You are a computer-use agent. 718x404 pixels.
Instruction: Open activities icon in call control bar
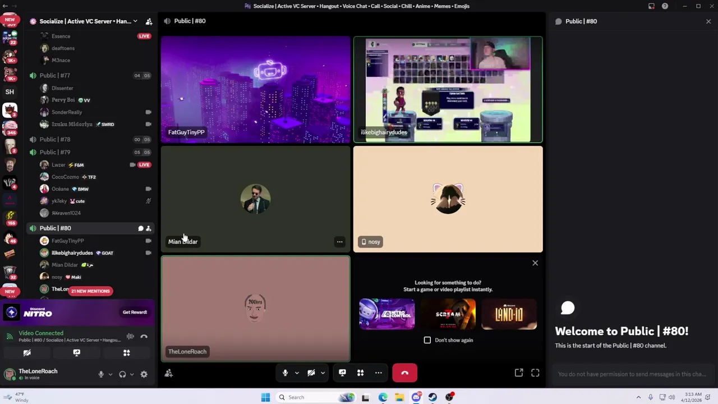(x=361, y=373)
